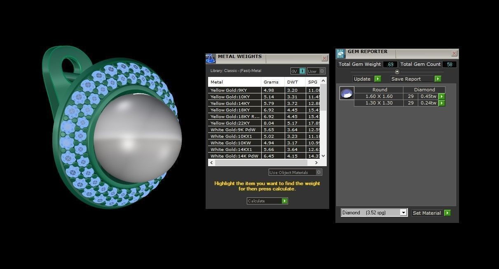Click the 1.60 X 1.60 size cell
499x269 pixels.
click(379, 96)
